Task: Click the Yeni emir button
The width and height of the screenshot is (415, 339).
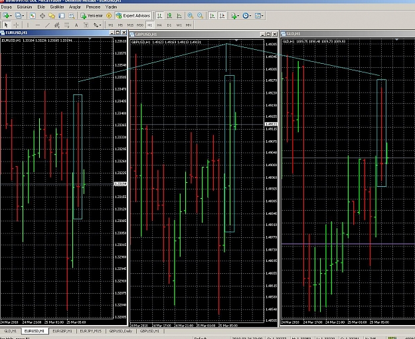Action: point(92,16)
